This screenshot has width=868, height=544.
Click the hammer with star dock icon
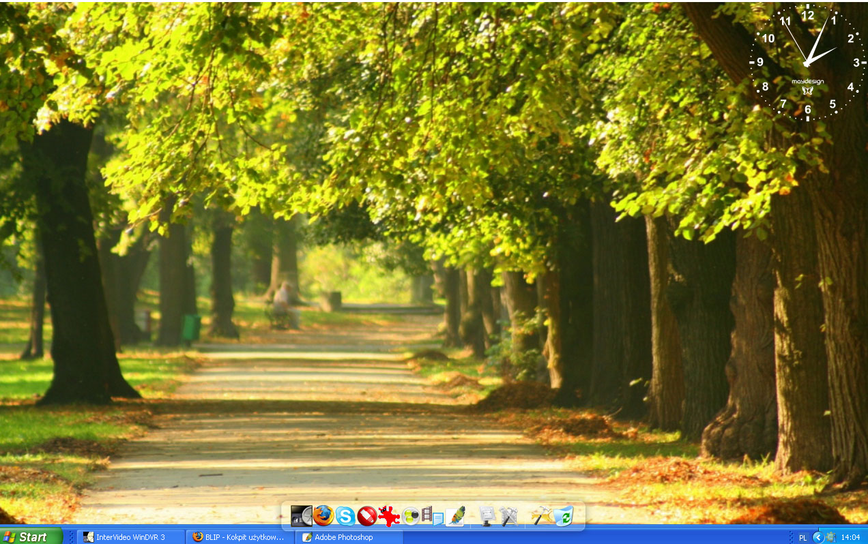pos(540,516)
